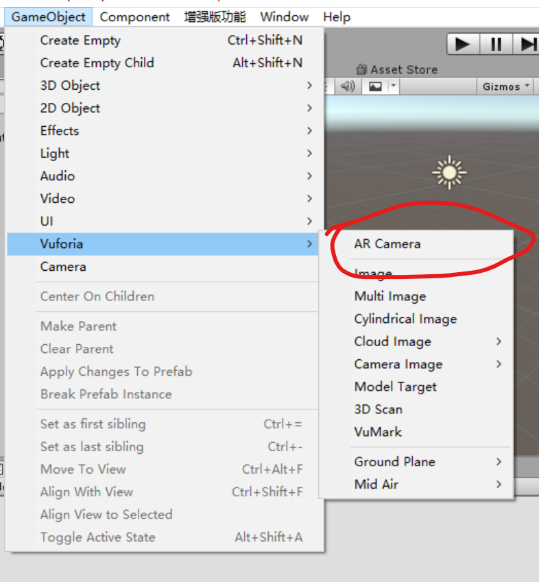
Task: Expand the Audio submenu
Action: coord(163,176)
